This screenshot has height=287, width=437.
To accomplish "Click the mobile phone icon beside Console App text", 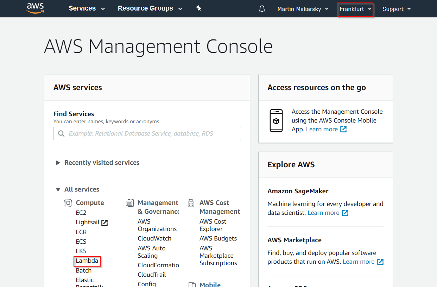I will 276,121.
